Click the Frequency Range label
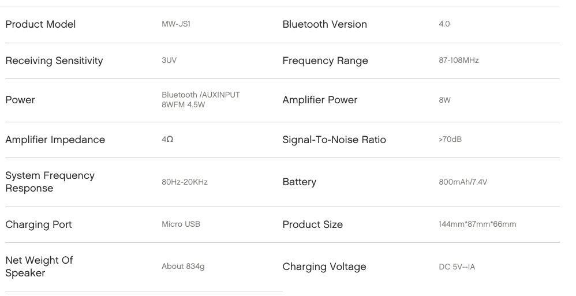 click(x=325, y=61)
